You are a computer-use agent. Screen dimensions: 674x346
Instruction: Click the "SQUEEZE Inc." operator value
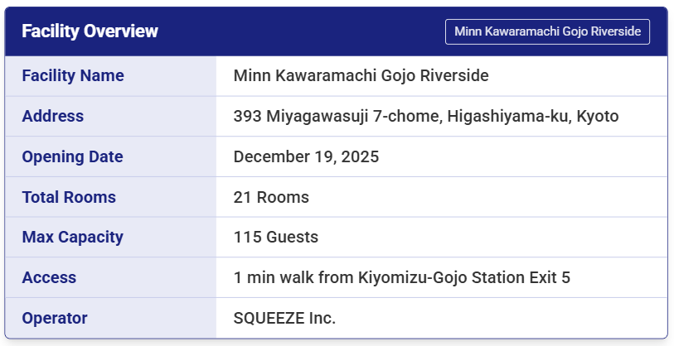[x=284, y=318]
